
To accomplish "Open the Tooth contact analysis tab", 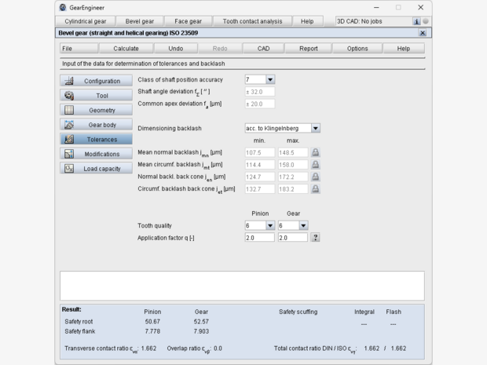I will tap(254, 21).
